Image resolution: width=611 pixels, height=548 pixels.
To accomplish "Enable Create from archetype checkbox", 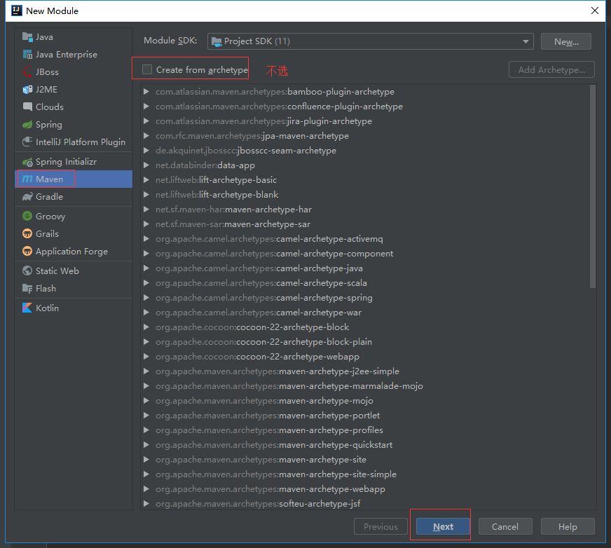I will pos(147,69).
